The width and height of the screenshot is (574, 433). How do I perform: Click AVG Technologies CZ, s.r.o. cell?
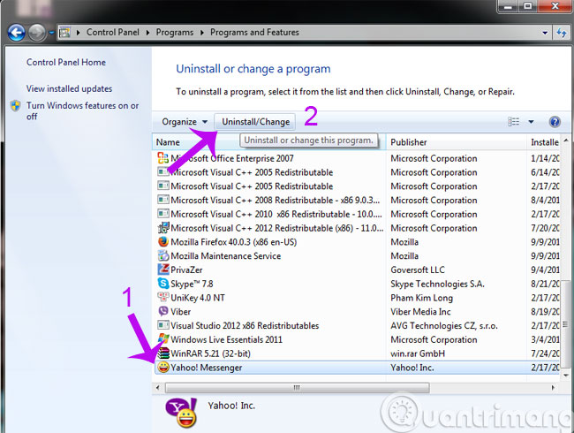pos(444,326)
